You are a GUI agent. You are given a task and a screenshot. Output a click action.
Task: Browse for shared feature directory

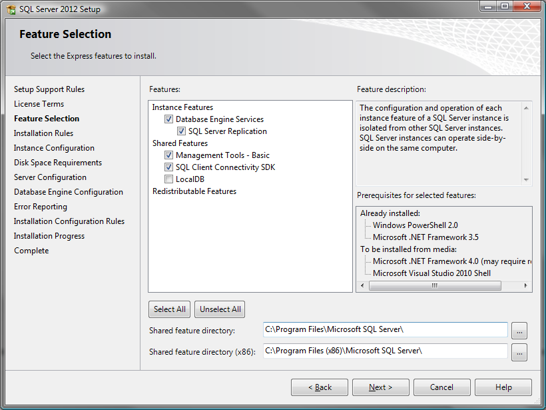519,331
